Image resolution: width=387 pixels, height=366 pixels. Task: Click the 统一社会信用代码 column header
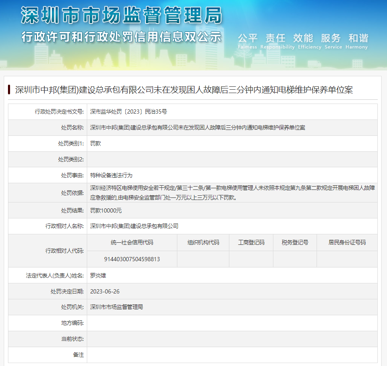[x=132, y=243]
